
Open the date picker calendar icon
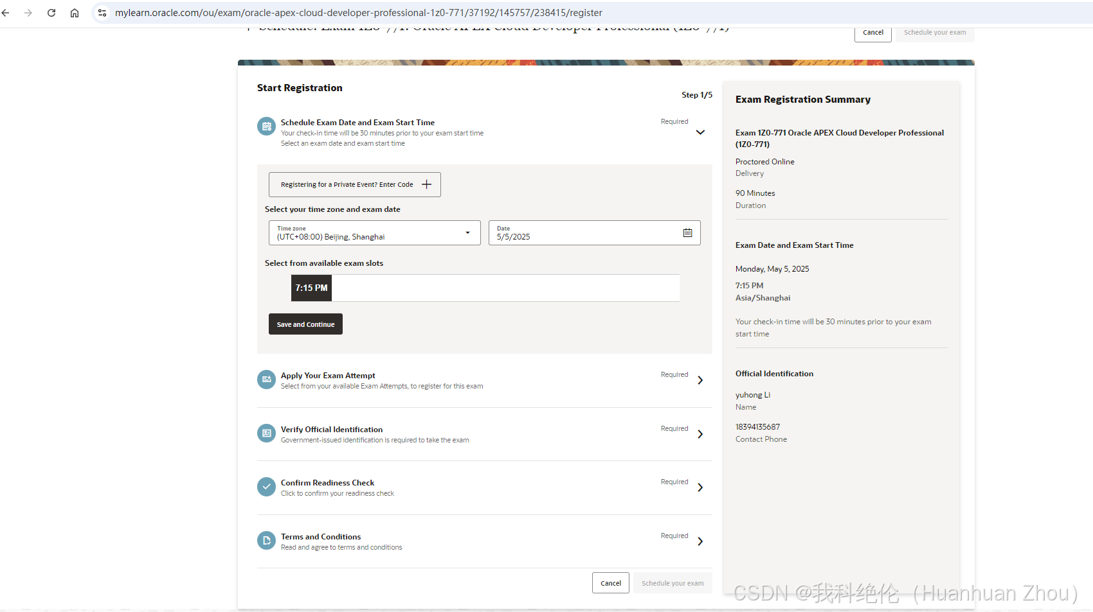687,232
